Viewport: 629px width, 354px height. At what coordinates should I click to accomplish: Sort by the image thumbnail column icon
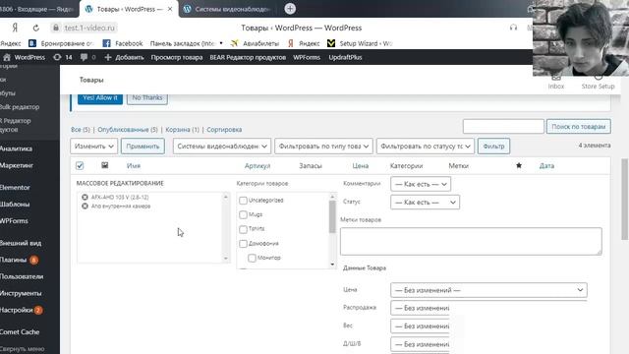point(105,165)
